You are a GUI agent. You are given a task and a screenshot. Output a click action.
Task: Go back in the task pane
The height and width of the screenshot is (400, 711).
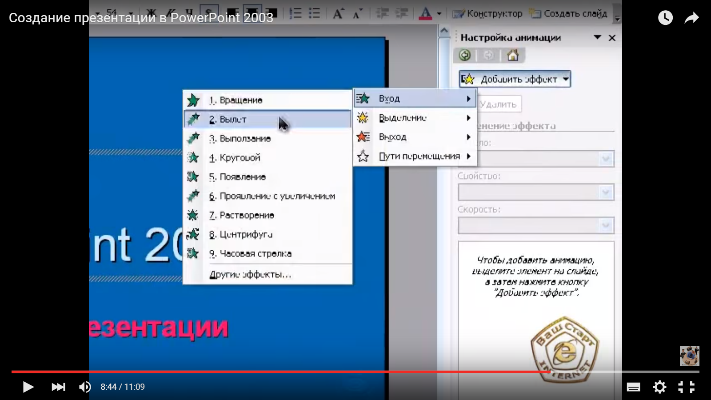[x=465, y=55]
